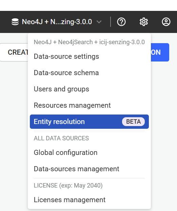Open the help question mark icon
Viewport: 177px width, 211px height.
(121, 22)
